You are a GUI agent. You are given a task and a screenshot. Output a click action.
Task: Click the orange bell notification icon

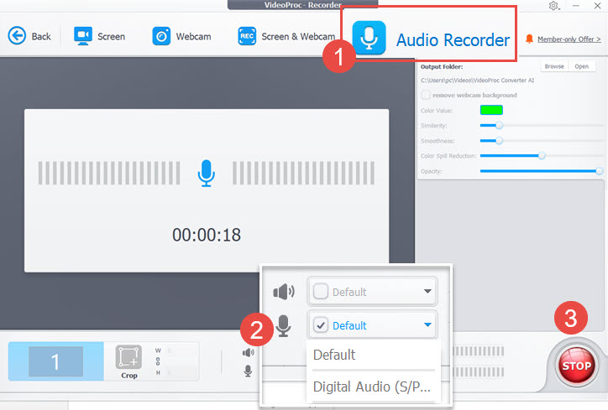[x=529, y=39]
